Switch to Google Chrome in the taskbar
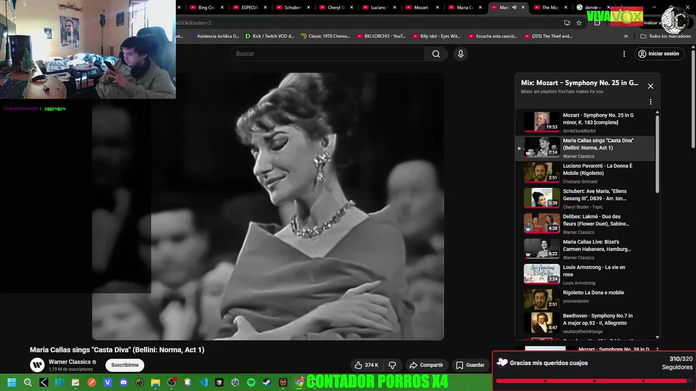Viewport: 696px width, 391px height. pos(299,382)
